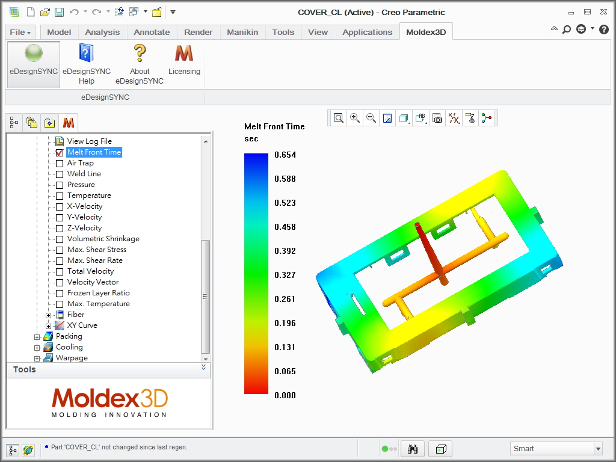Screen dimensions: 616x462
Task: Expand the Packing tree node
Action: tap(37, 337)
